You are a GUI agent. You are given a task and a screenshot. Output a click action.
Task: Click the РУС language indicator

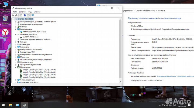(x=174, y=105)
